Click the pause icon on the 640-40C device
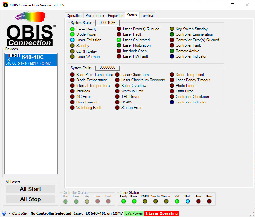The height and width of the screenshot is (217, 255). [x=11, y=55]
